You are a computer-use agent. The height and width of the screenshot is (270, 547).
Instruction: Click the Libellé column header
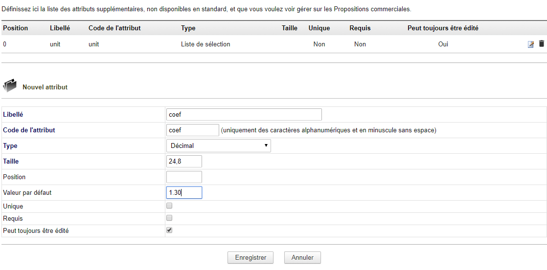(x=60, y=28)
